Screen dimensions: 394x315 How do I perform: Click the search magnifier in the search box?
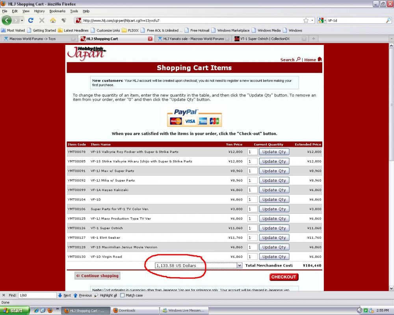coord(388,20)
